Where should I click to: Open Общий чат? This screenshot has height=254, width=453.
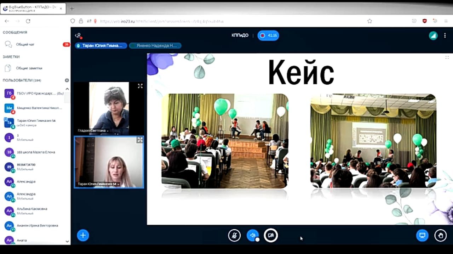click(25, 44)
